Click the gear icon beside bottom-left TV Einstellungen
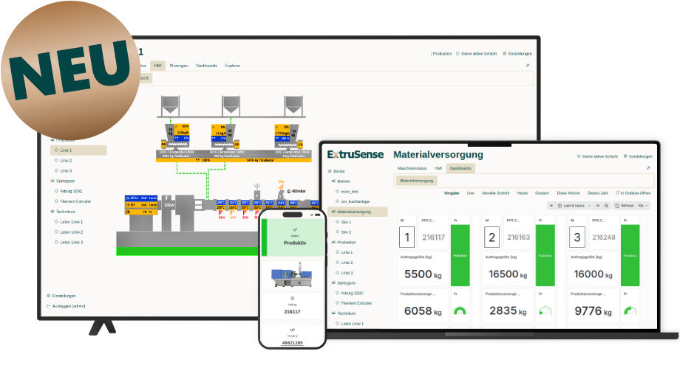680x385 pixels. point(49,296)
